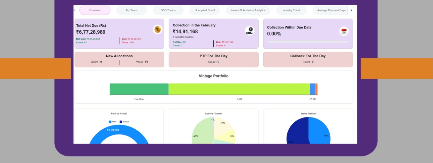Image resolution: width=433 pixels, height=163 pixels.
Task: Toggle the Plan legend entry
Action: tap(112, 122)
